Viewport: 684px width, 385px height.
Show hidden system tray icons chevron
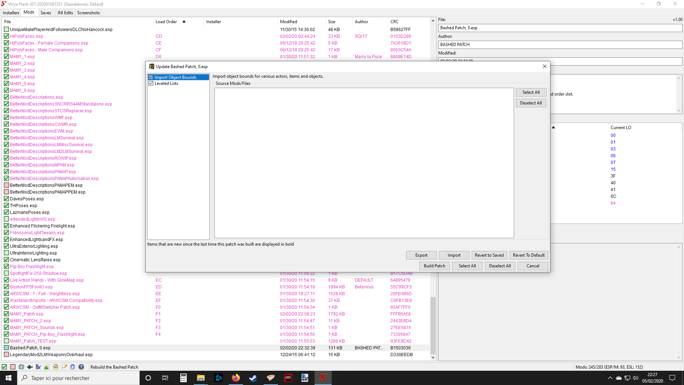[x=610, y=378]
